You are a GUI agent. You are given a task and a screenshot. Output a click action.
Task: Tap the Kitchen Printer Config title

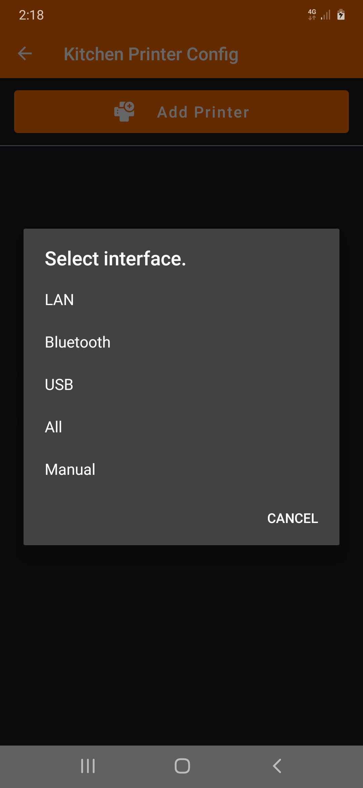(x=151, y=54)
